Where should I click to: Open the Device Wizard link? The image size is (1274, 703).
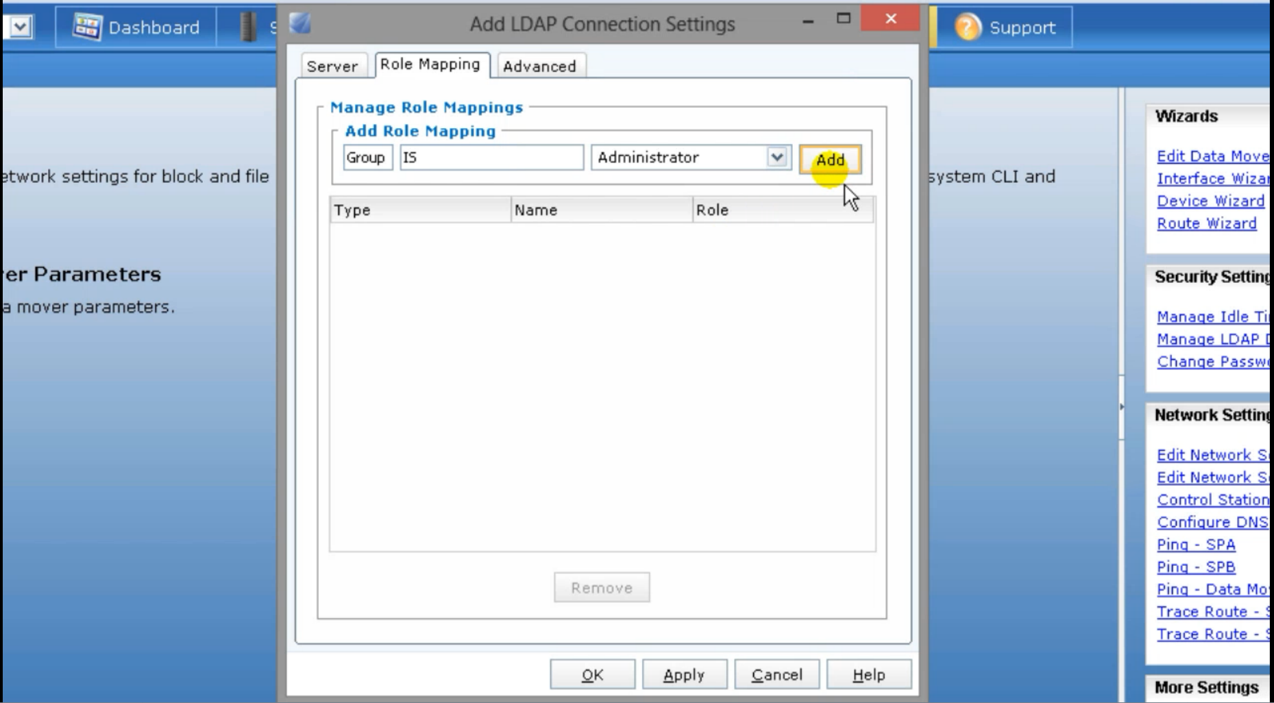(1210, 200)
